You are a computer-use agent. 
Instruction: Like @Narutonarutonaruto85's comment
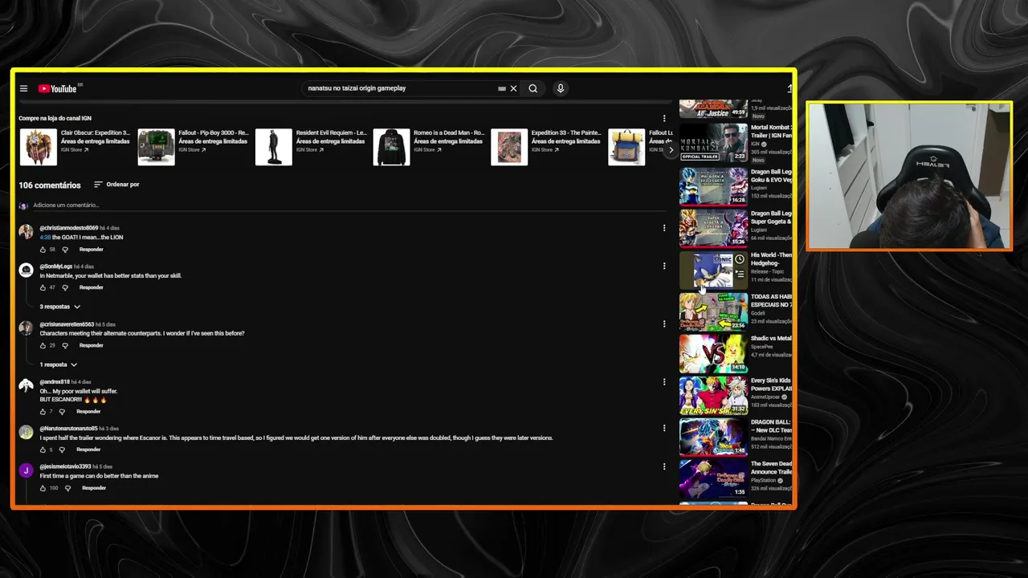point(43,450)
